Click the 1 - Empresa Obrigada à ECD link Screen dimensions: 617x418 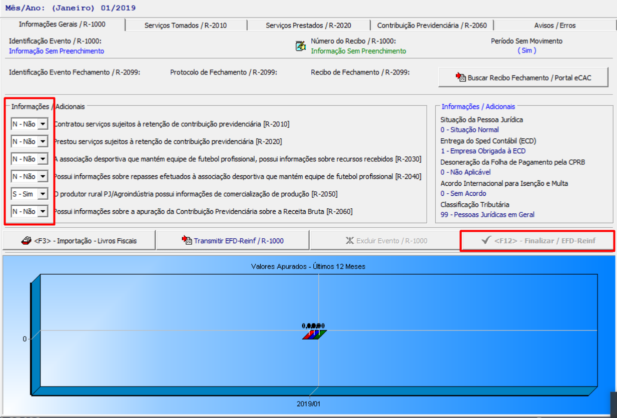point(483,151)
